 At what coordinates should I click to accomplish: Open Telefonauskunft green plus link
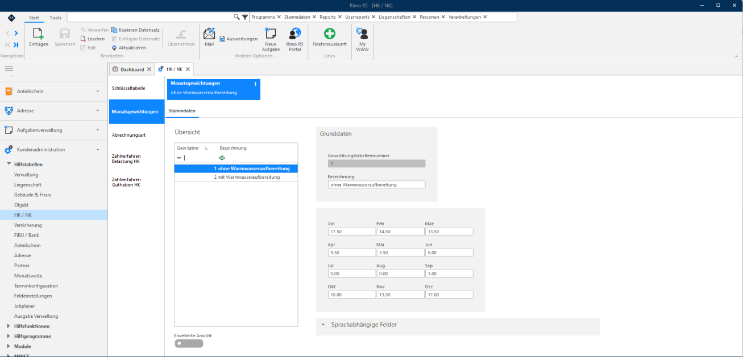tap(330, 33)
